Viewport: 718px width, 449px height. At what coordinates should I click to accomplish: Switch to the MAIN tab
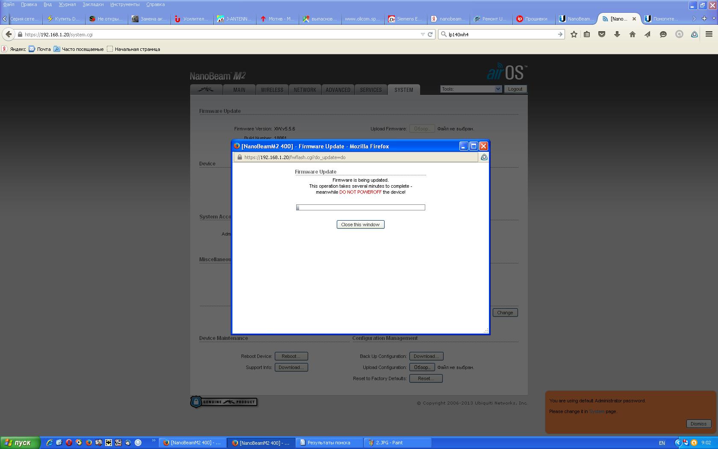239,90
